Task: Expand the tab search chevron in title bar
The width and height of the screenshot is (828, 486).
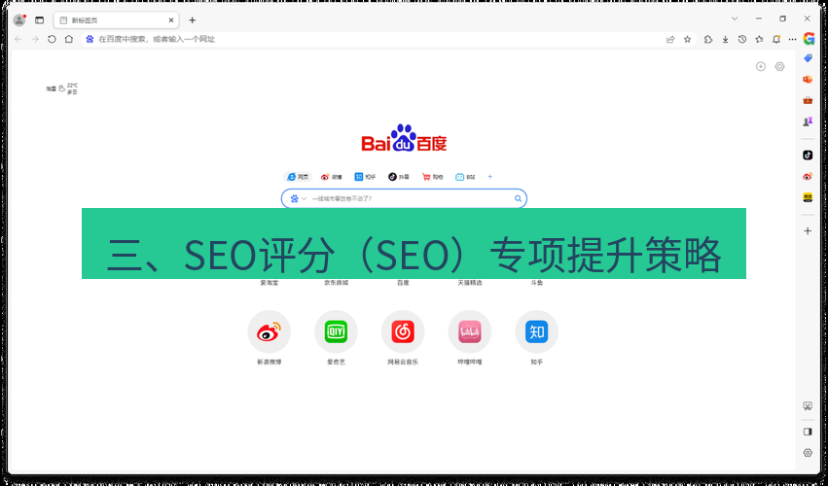Action: click(735, 18)
